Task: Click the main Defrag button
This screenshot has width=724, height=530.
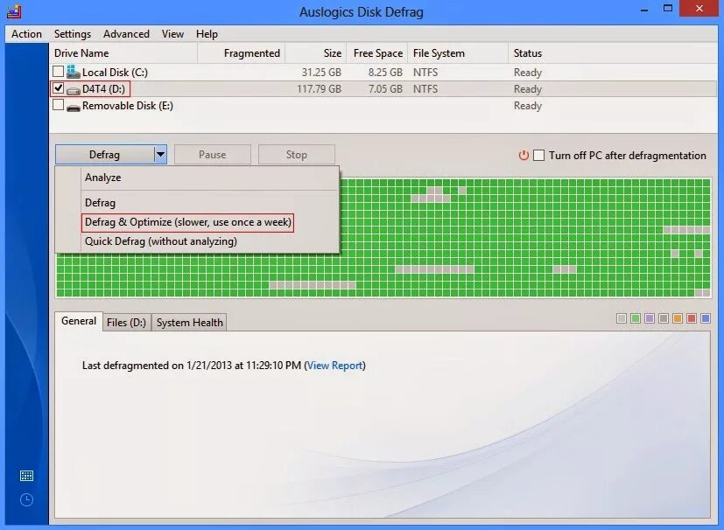Action: [x=105, y=155]
